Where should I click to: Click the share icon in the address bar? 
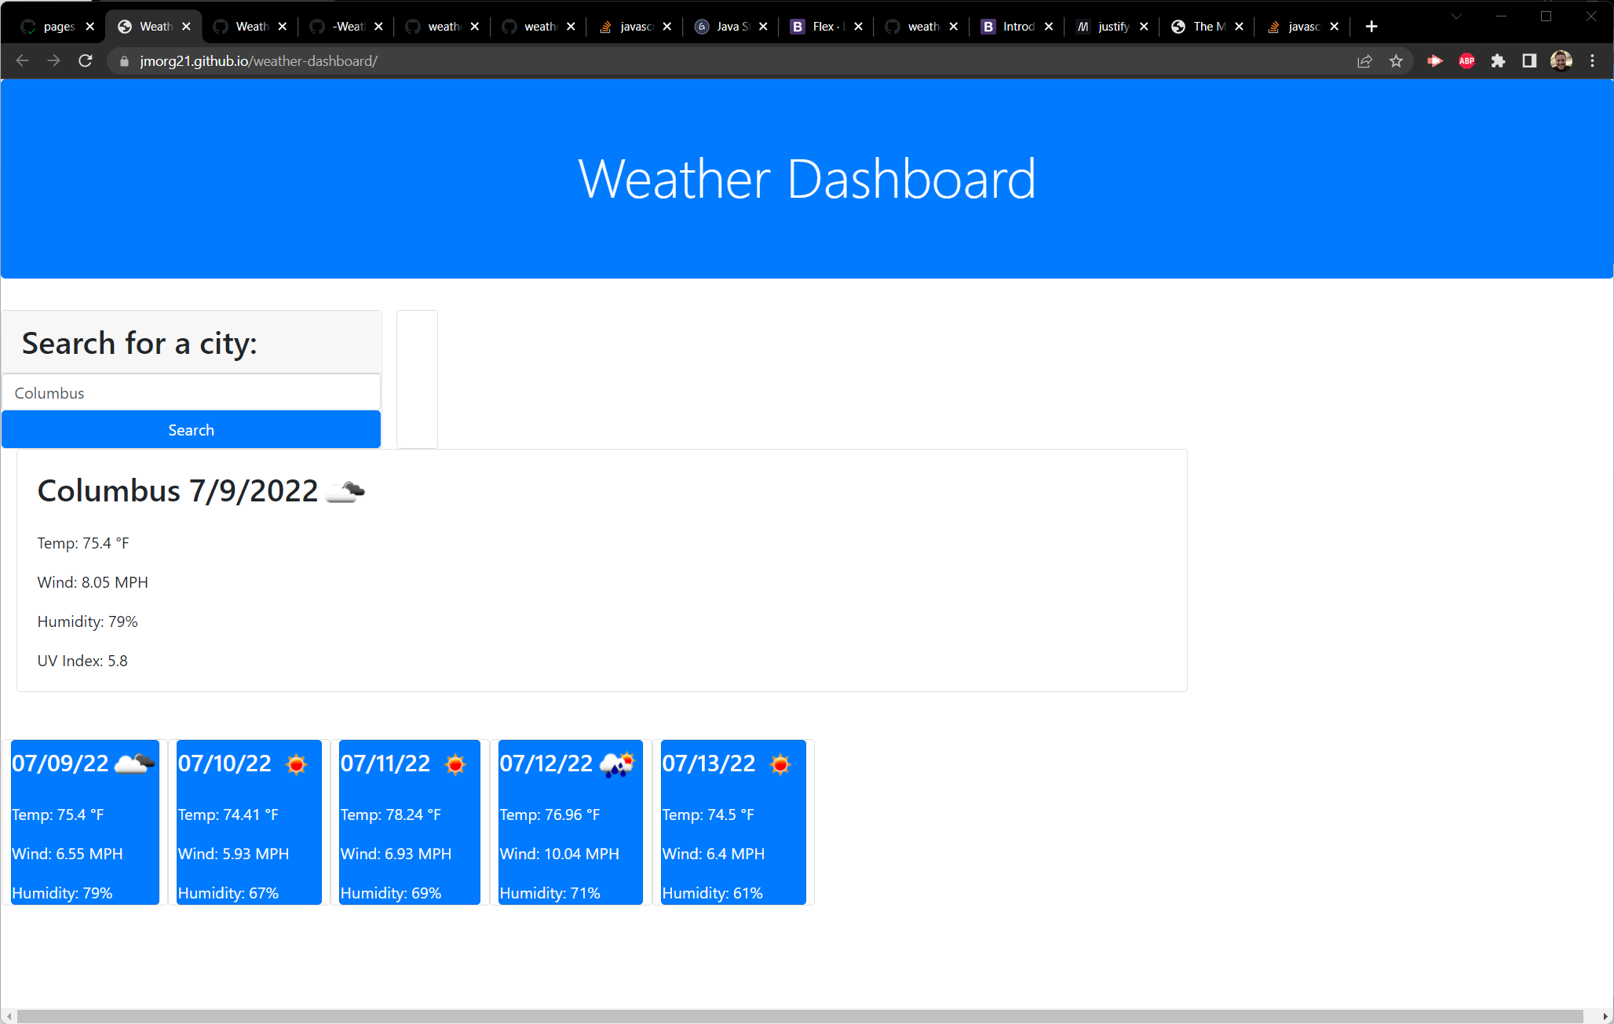pyautogui.click(x=1365, y=60)
